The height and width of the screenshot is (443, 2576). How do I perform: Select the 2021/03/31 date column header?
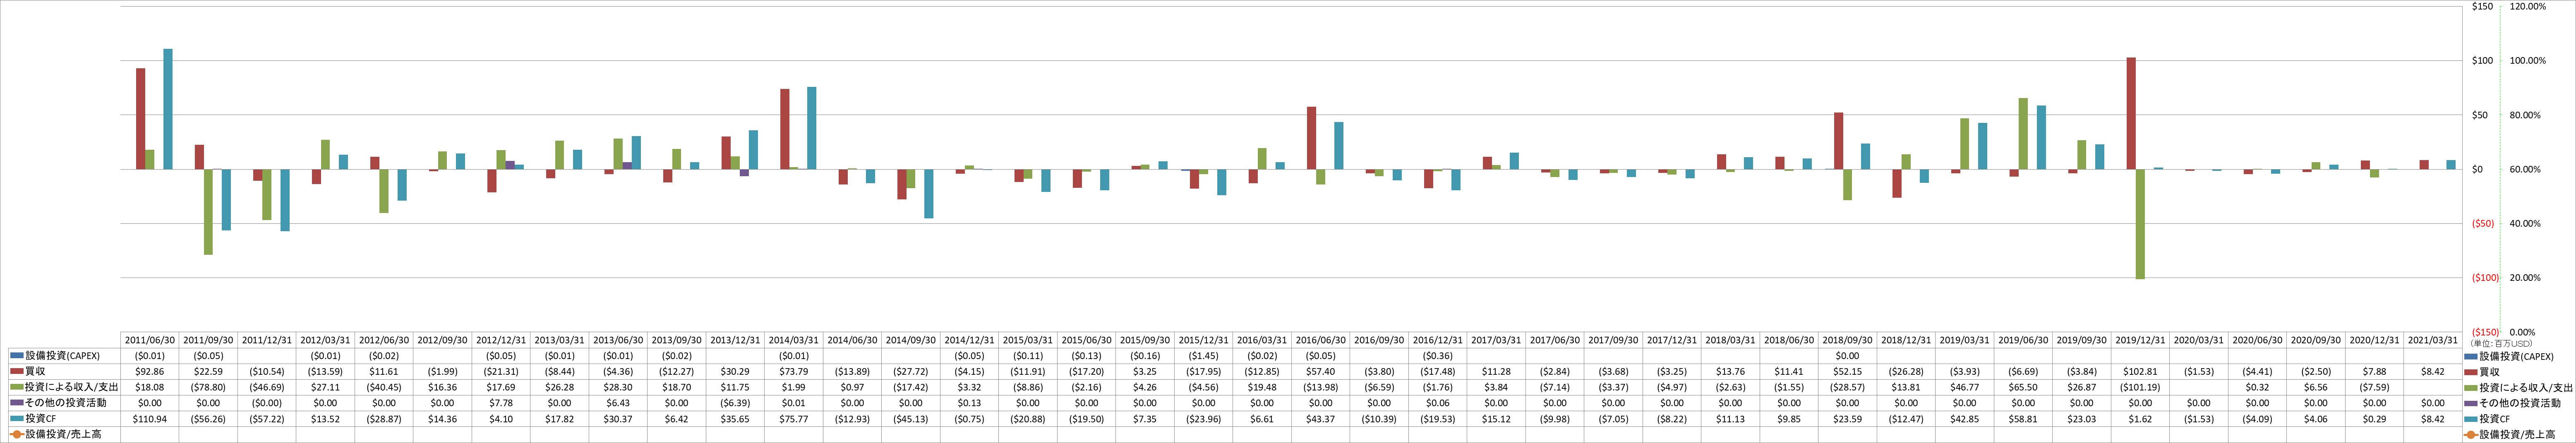(x=2433, y=340)
